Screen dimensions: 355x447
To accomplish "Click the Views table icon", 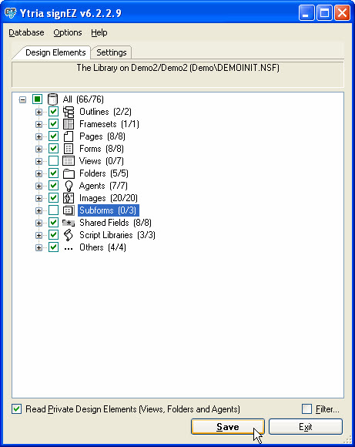I will [69, 161].
